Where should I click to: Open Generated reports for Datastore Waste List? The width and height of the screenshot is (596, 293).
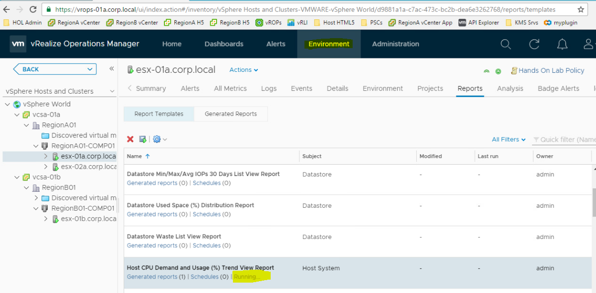tap(152, 245)
